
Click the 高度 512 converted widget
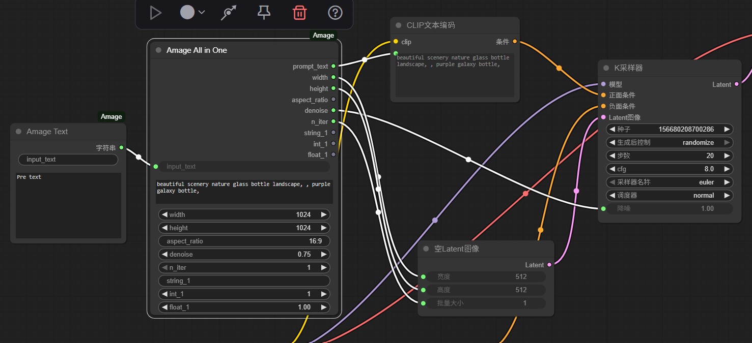pyautogui.click(x=486, y=290)
